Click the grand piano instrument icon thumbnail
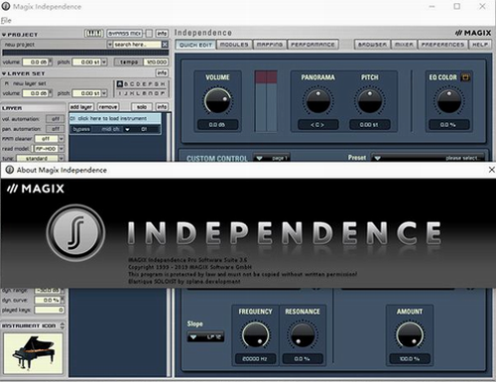The width and height of the screenshot is (496, 382). click(33, 353)
